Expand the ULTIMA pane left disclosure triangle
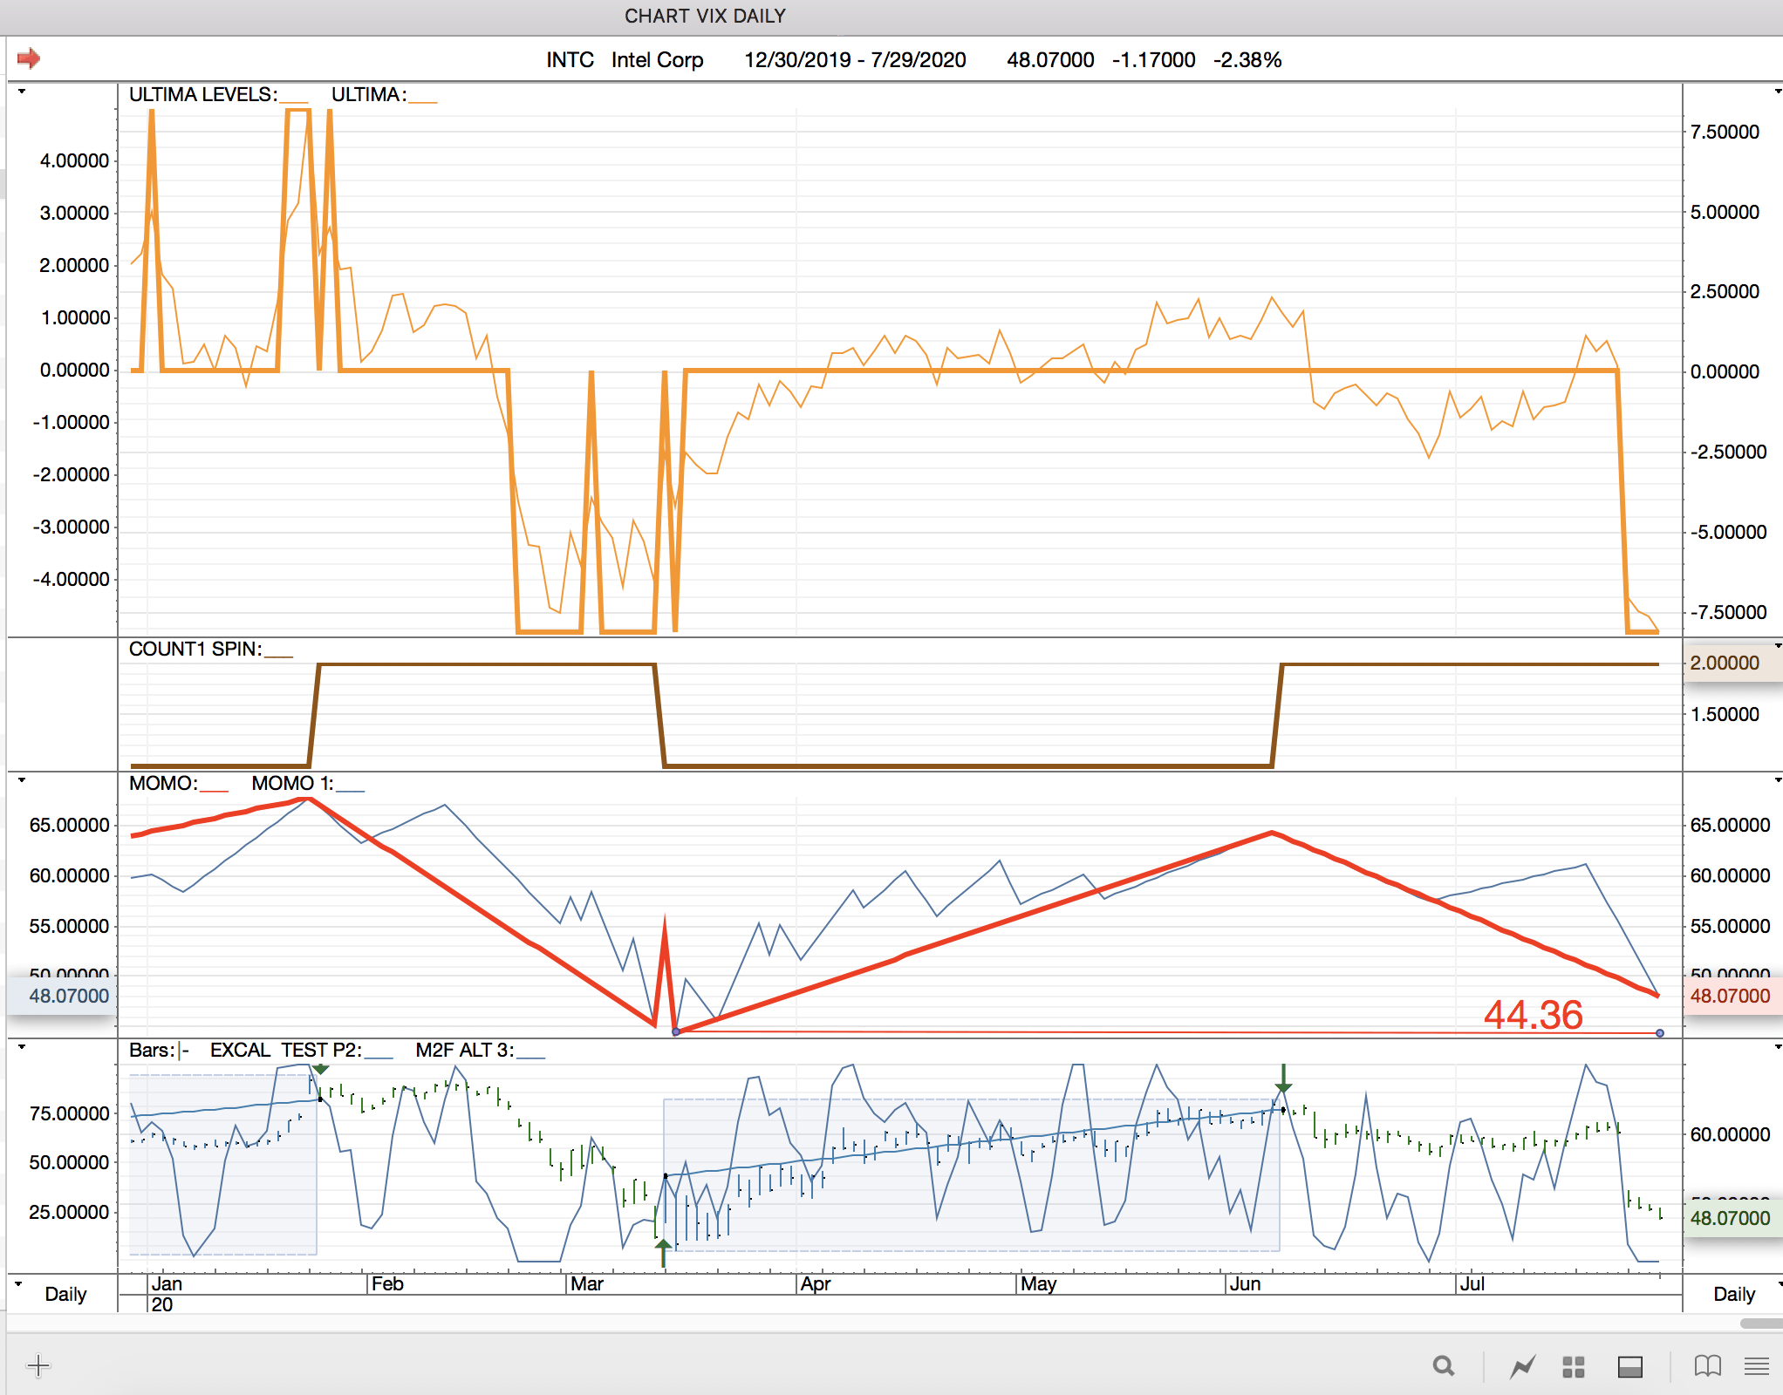The width and height of the screenshot is (1783, 1395). [22, 92]
